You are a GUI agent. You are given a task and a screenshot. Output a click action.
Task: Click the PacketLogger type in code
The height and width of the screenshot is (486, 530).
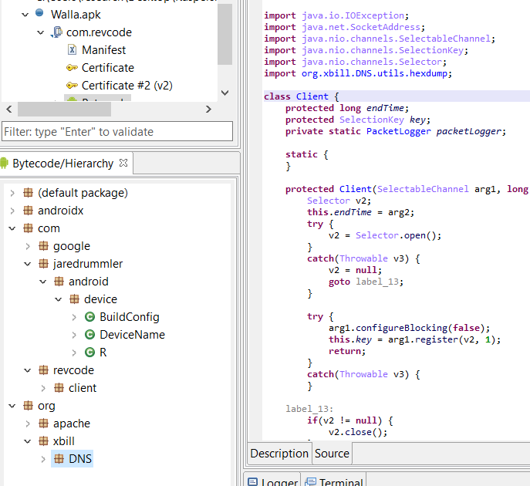point(399,131)
